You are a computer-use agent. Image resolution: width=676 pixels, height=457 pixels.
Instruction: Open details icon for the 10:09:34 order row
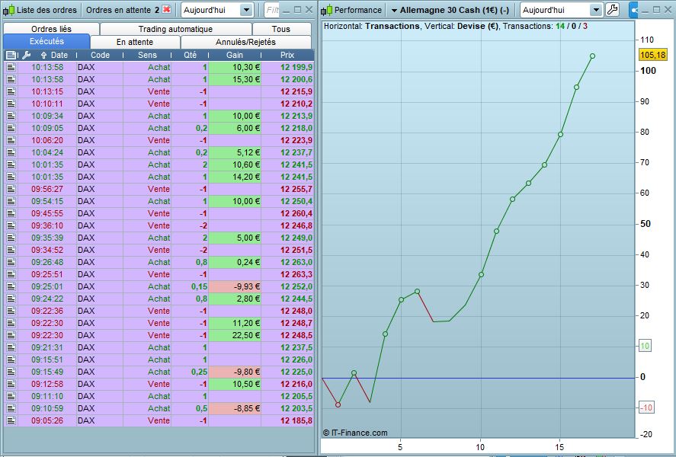click(11, 116)
